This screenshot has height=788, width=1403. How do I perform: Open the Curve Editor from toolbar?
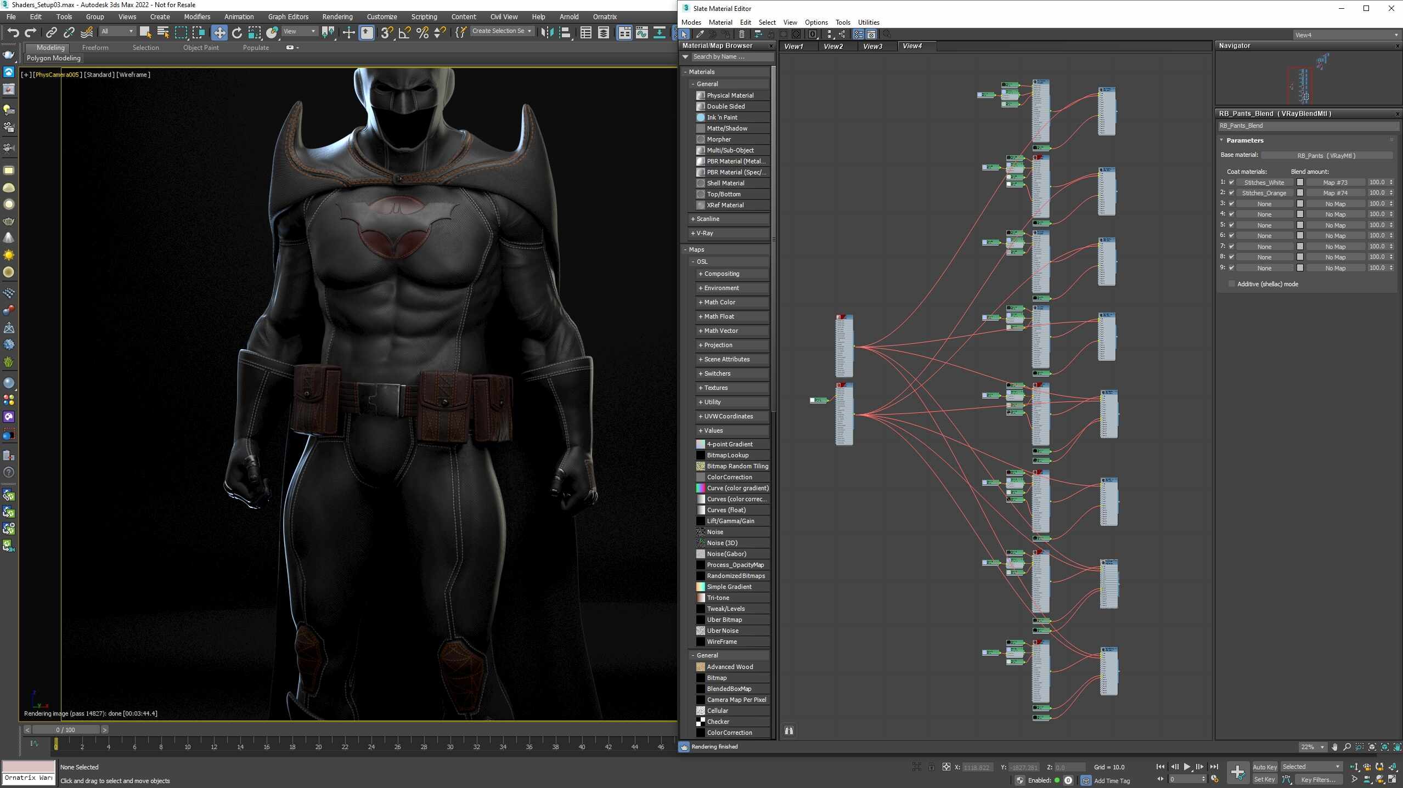641,32
